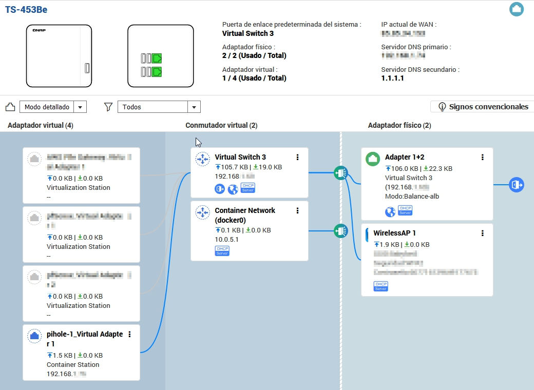Click the DHCP Server badge under WirelessAP 1
Image resolution: width=534 pixels, height=390 pixels.
tap(380, 286)
